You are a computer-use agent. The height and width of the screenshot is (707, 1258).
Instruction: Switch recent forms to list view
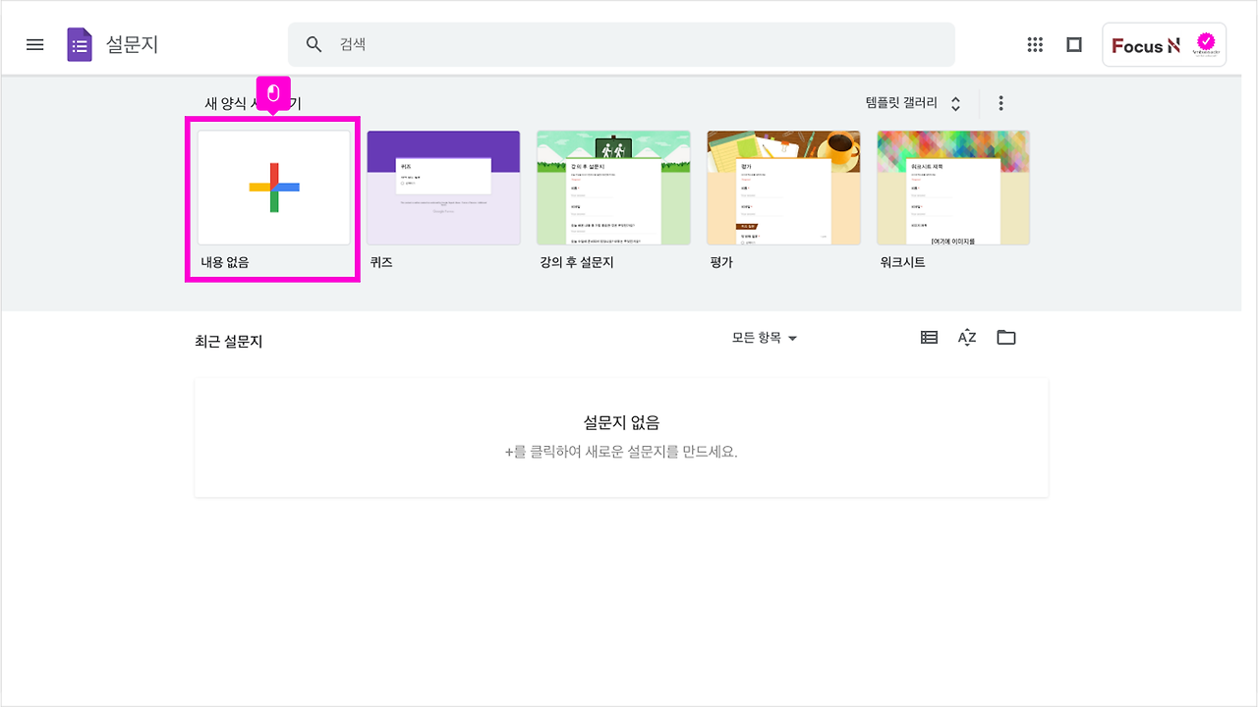coord(928,337)
